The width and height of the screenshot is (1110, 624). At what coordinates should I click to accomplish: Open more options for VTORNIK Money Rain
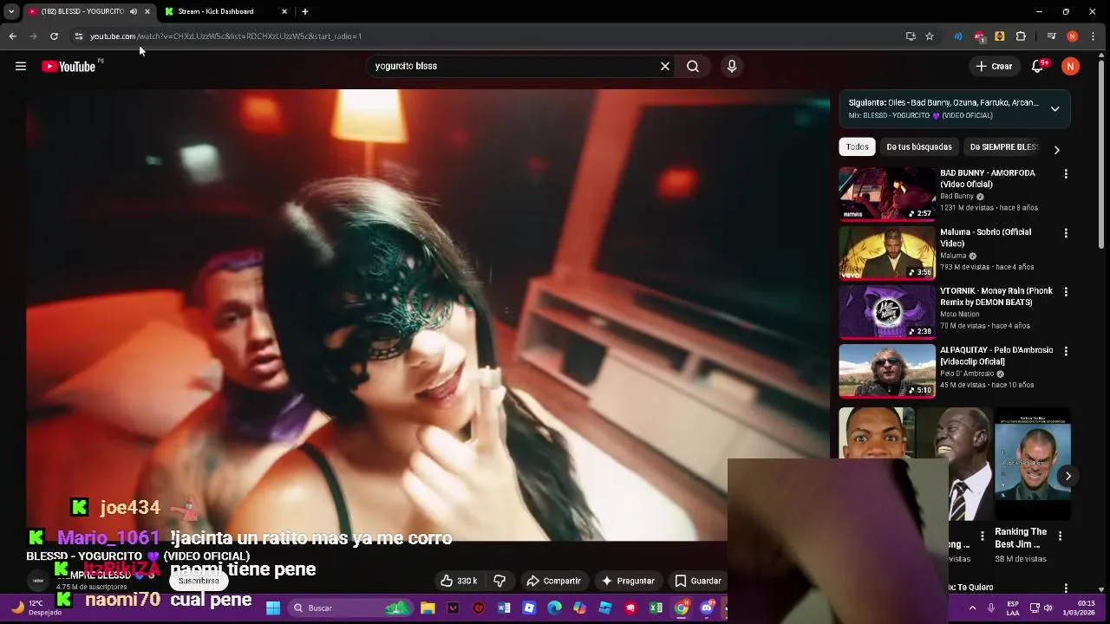pyautogui.click(x=1066, y=291)
